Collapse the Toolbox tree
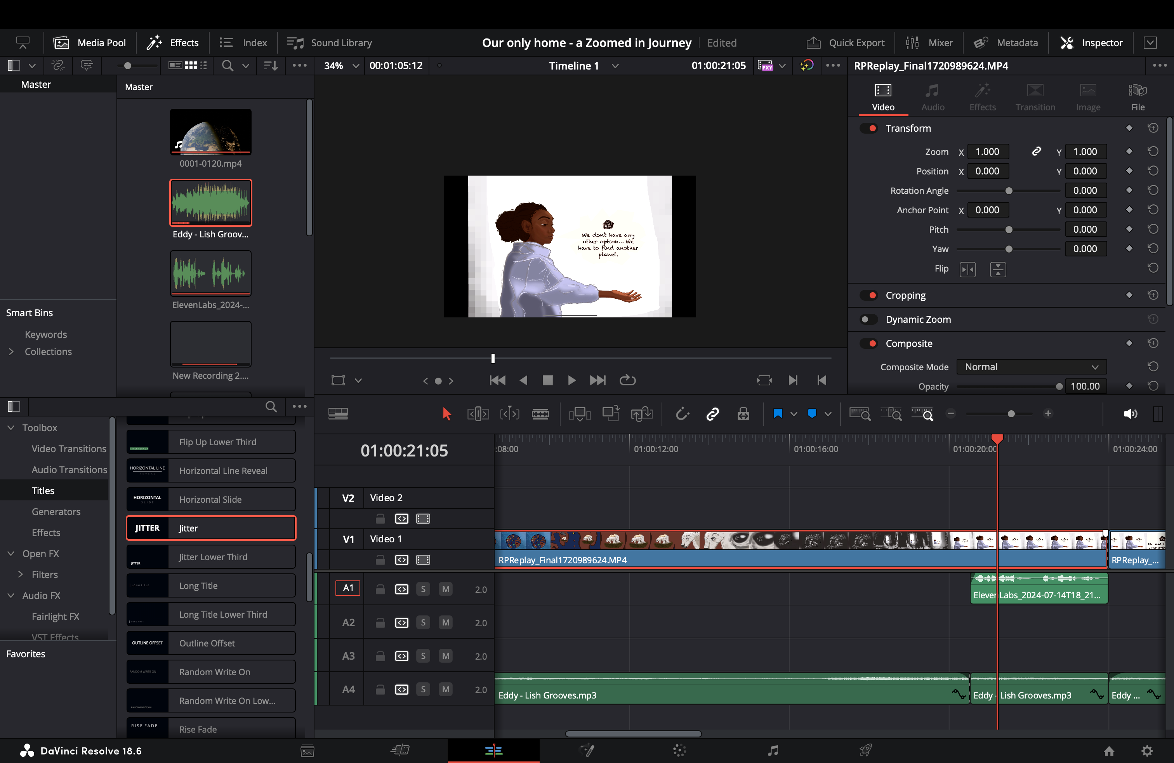 [x=11, y=427]
